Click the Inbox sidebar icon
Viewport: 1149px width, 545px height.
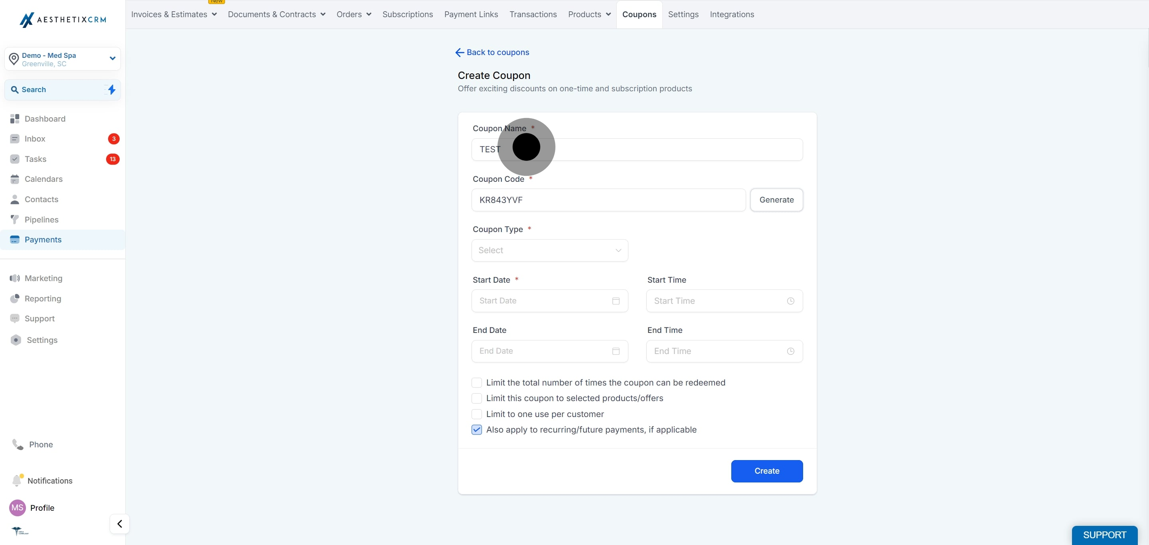(x=15, y=139)
